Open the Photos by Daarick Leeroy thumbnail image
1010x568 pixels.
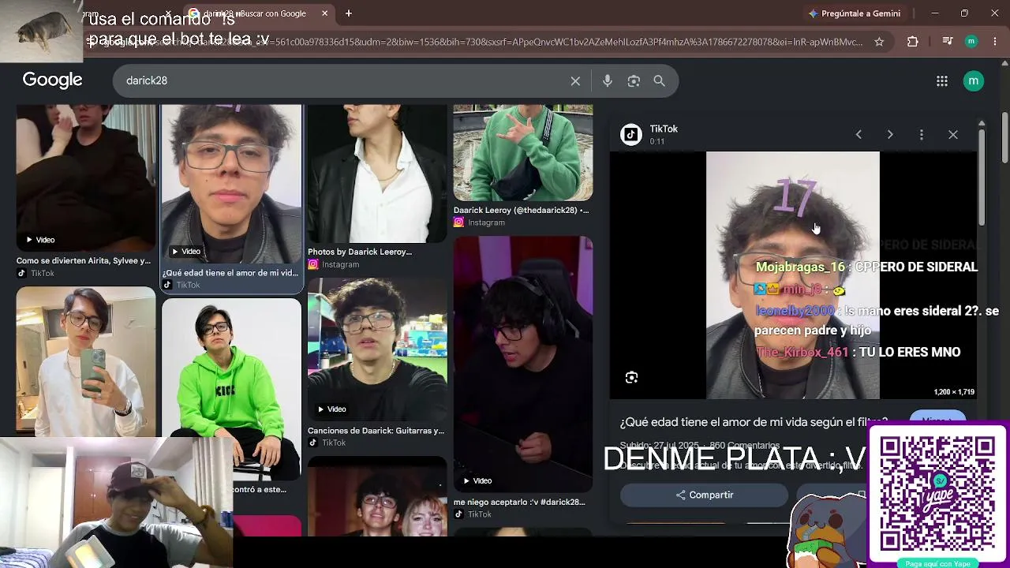377,174
